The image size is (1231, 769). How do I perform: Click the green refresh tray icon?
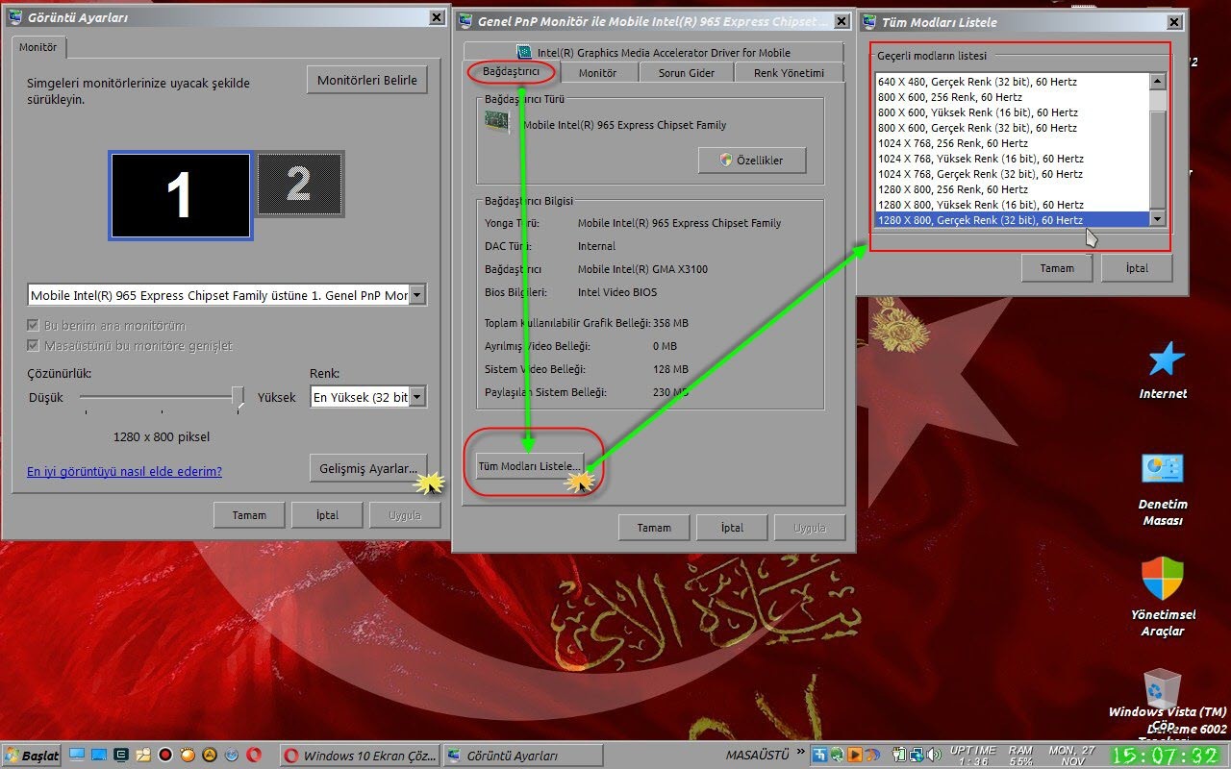pyautogui.click(x=837, y=756)
